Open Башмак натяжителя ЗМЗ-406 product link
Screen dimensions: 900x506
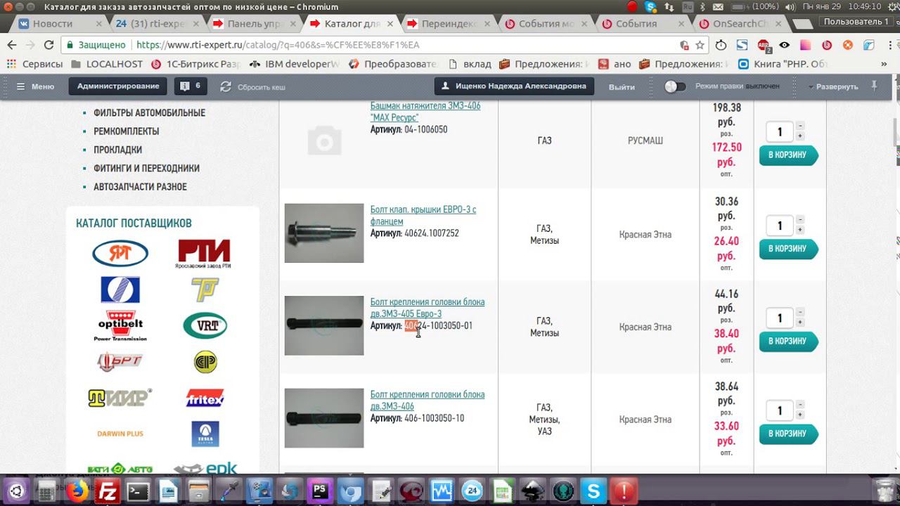pos(425,112)
